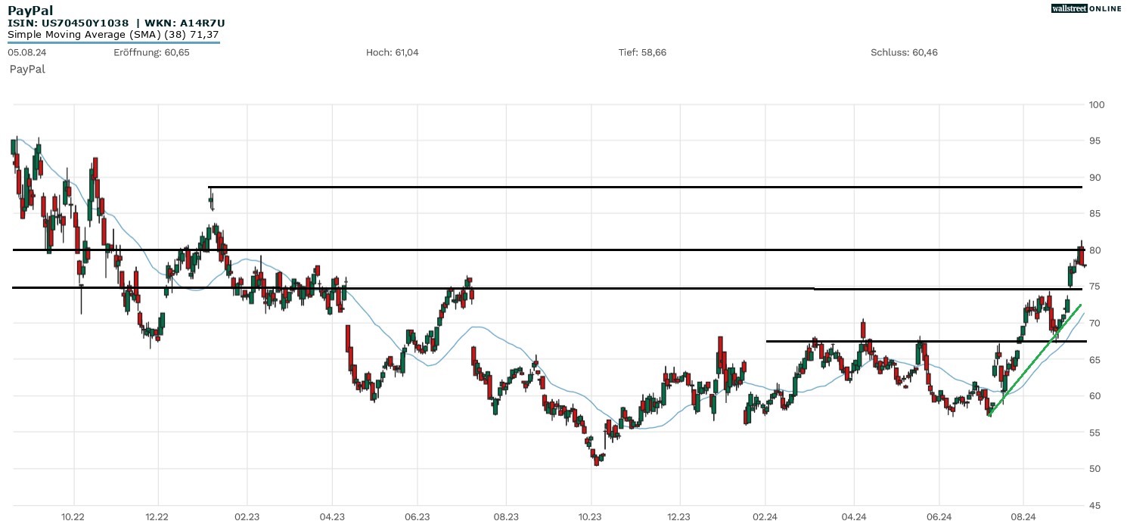
Task: Select the 10.22 axis label tab
Action: [x=72, y=516]
